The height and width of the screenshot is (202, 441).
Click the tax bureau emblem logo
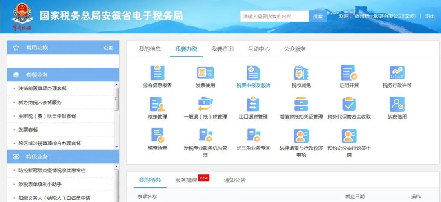click(22, 17)
